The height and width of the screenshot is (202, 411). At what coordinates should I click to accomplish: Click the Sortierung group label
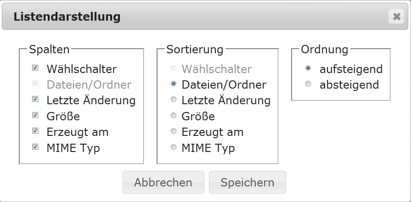(x=195, y=49)
